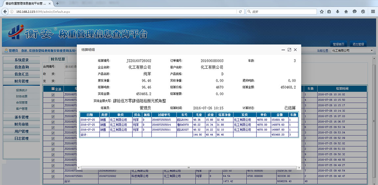Expand the 用户管理 sidebar section
The image size is (378, 185).
click(21, 131)
